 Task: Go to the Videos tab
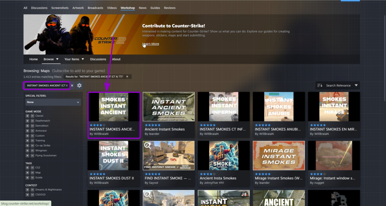click(112, 8)
